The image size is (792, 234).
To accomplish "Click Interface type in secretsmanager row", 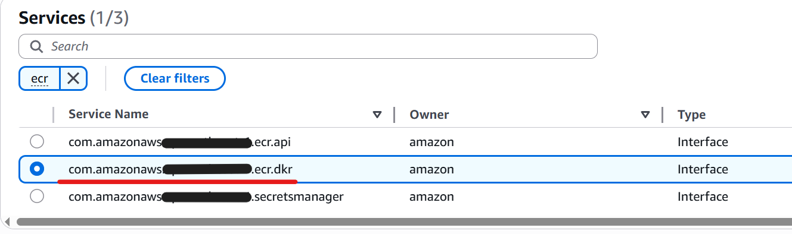I will (x=703, y=197).
